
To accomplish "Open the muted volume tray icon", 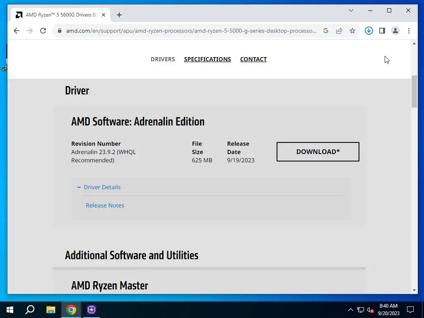I will 370,310.
